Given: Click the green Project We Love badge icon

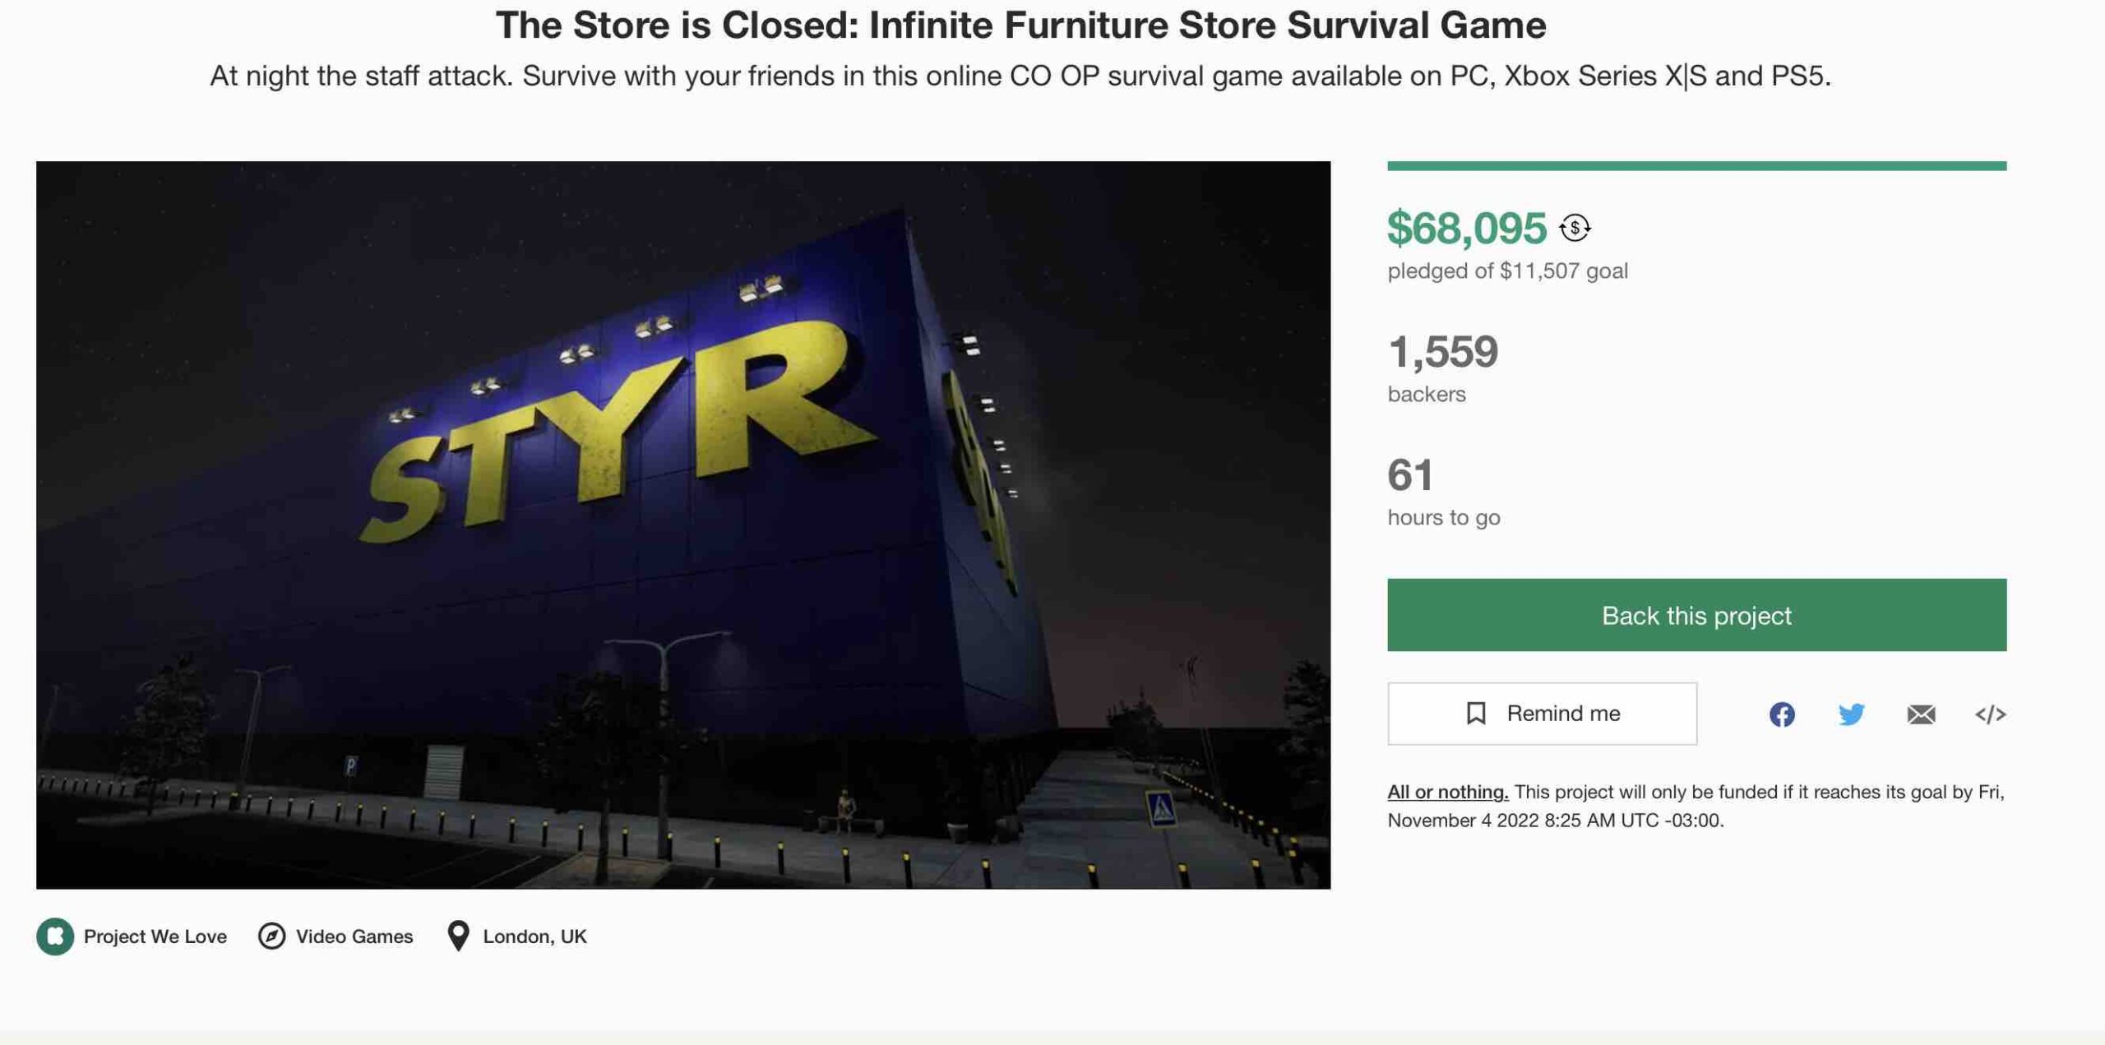Looking at the screenshot, I should click(x=55, y=936).
